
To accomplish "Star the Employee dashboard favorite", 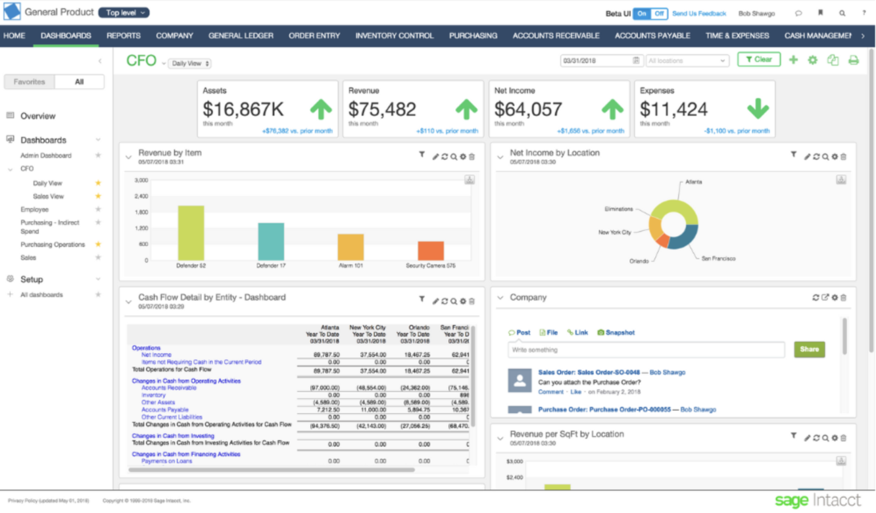I will click(98, 209).
